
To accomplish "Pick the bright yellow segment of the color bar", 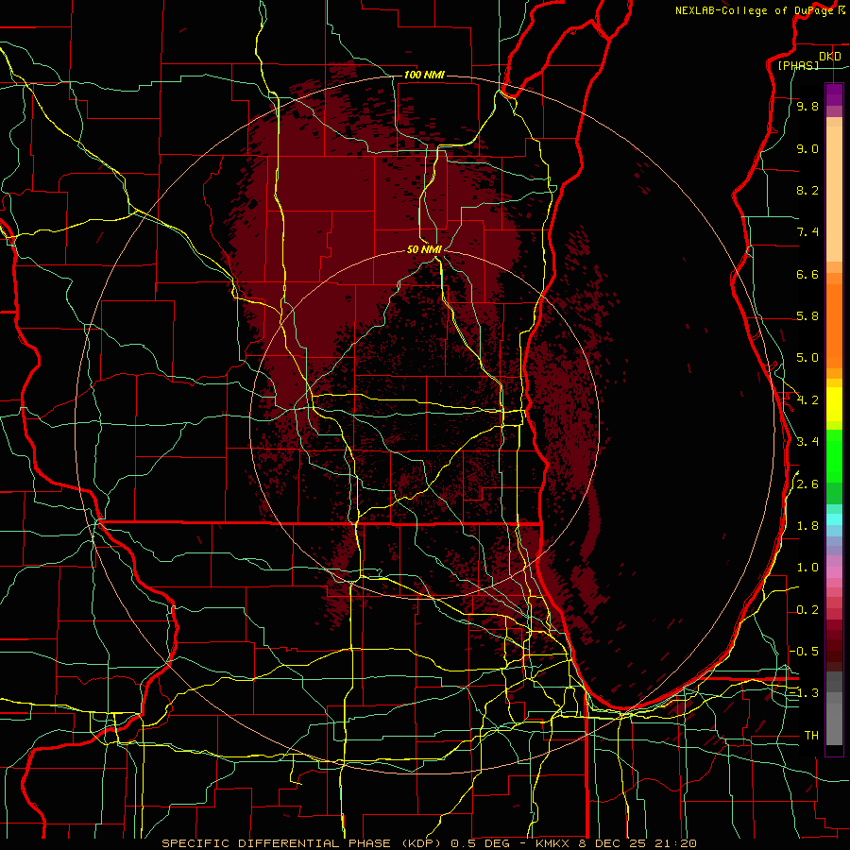I will 834,404.
